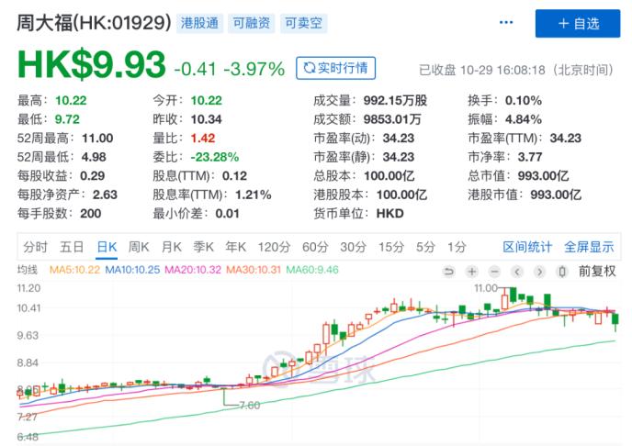Image resolution: width=632 pixels, height=446 pixels.
Task: Click the 总市值 value 993.00亿
Action: tap(543, 176)
